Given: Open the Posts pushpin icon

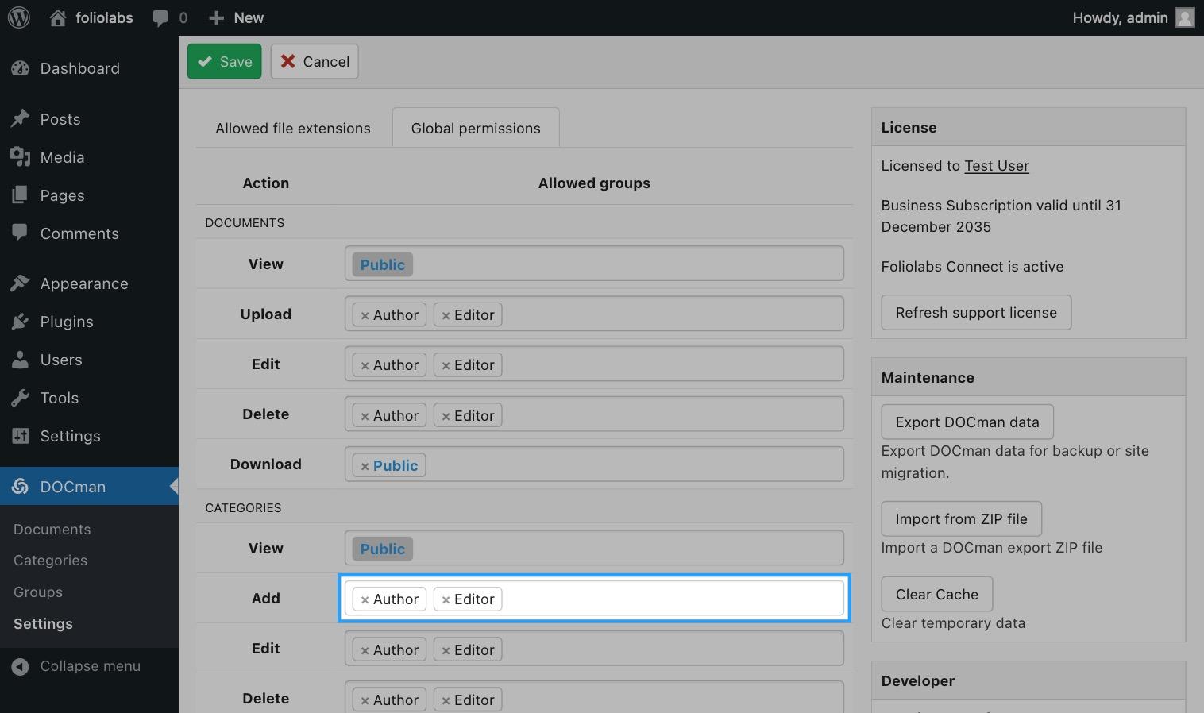Looking at the screenshot, I should pos(20,119).
